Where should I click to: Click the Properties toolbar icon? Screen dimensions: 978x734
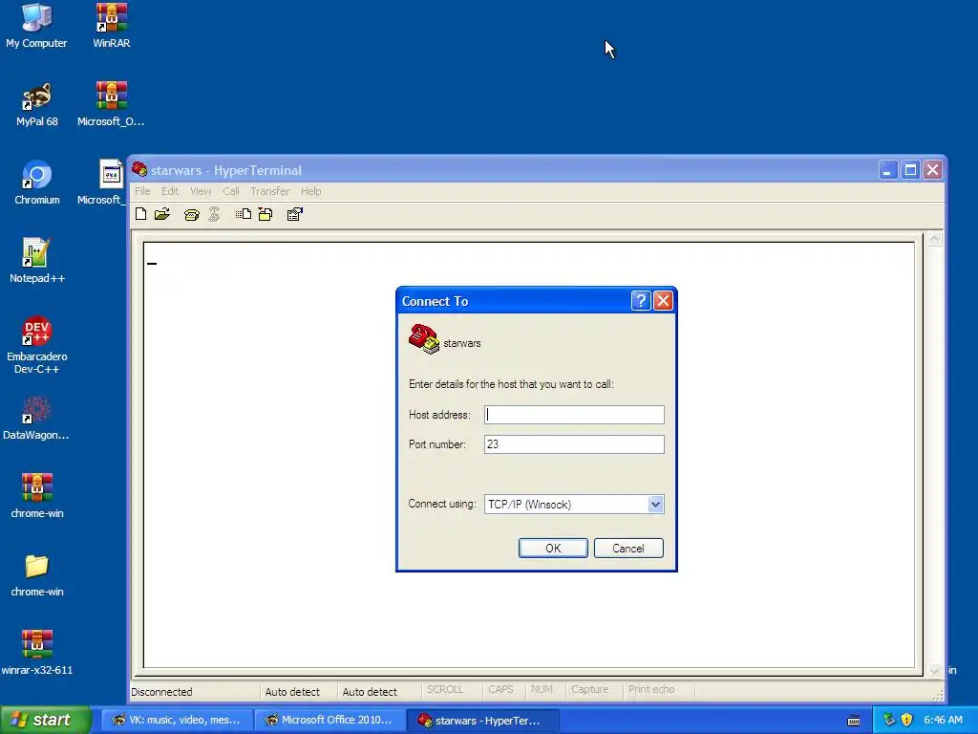(294, 215)
